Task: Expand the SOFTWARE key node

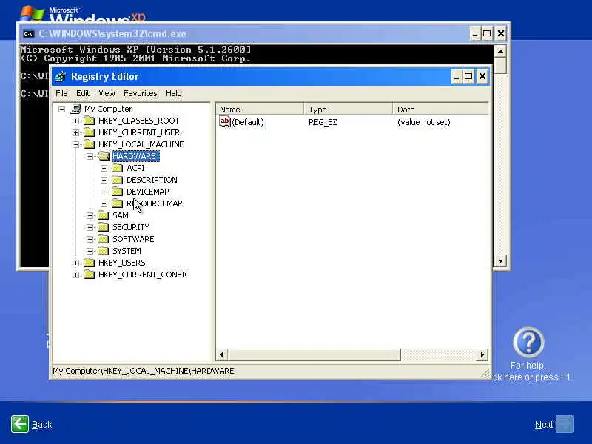Action: 90,239
